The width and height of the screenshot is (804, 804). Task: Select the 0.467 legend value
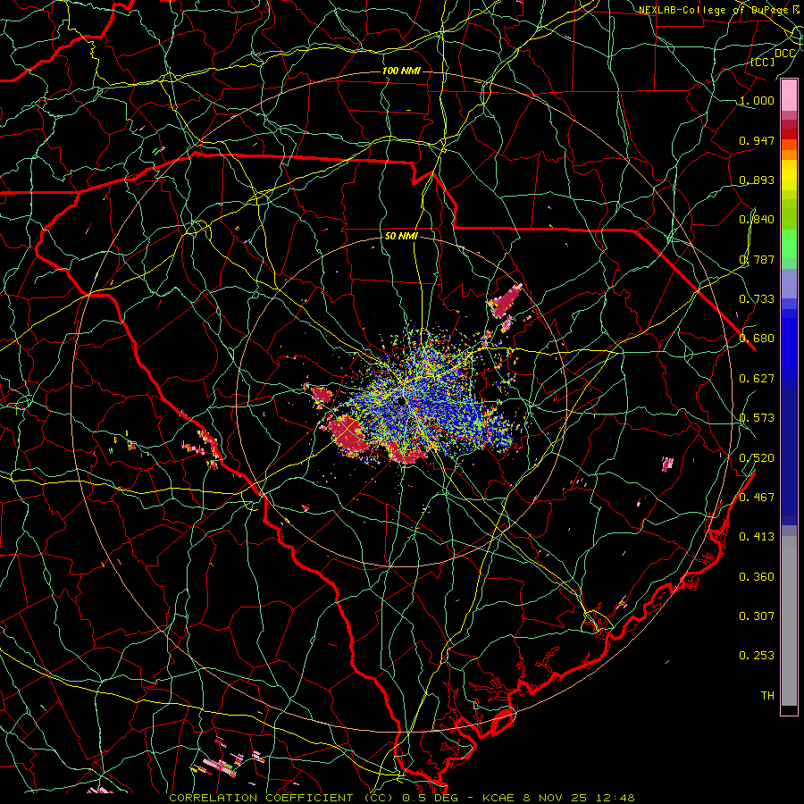coord(757,498)
